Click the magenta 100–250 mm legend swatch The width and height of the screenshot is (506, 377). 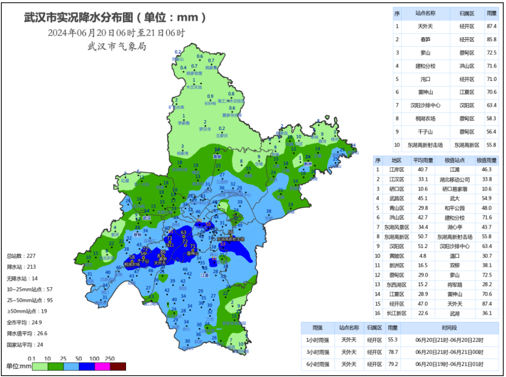tap(102, 366)
